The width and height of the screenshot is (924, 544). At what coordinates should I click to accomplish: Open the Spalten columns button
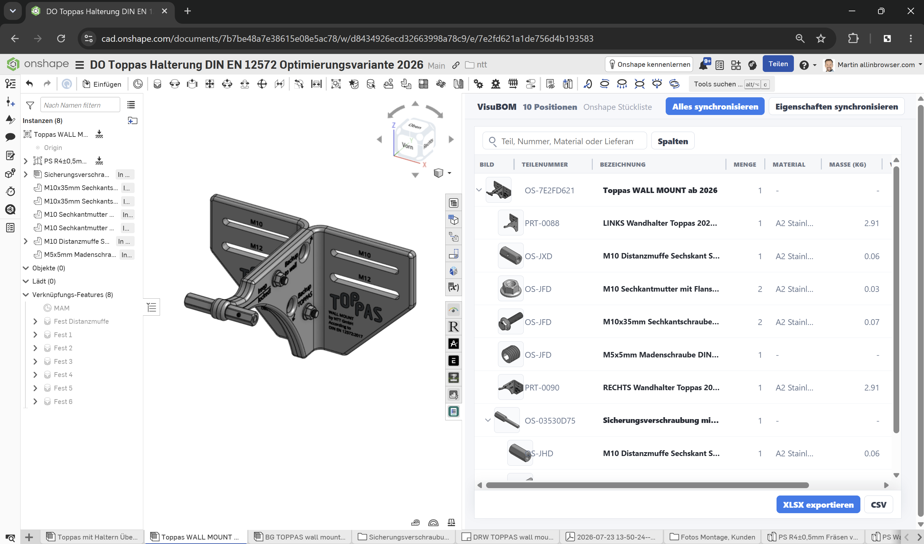672,141
